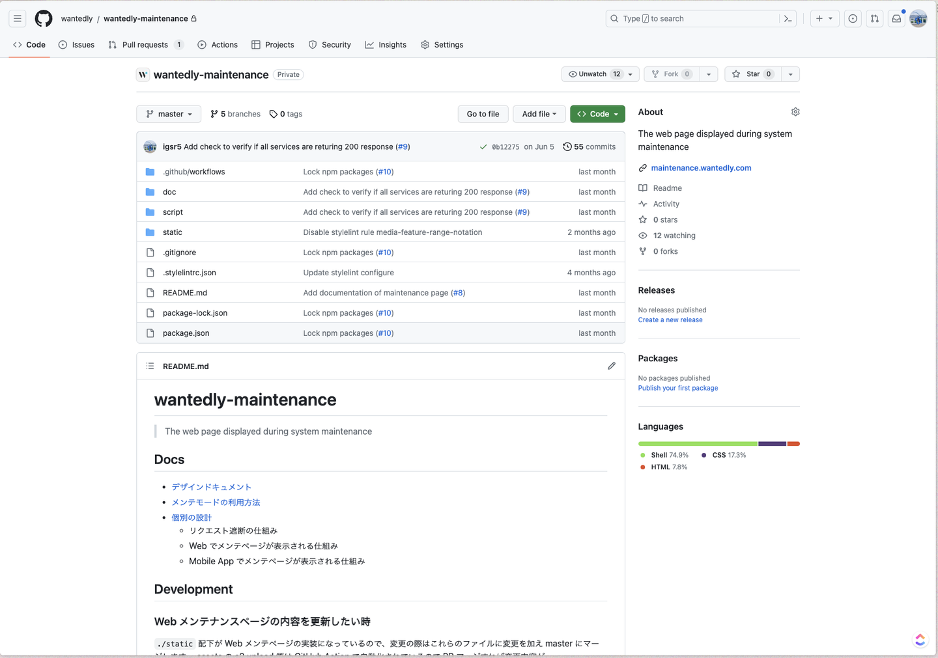Click the Go to file button

point(483,114)
